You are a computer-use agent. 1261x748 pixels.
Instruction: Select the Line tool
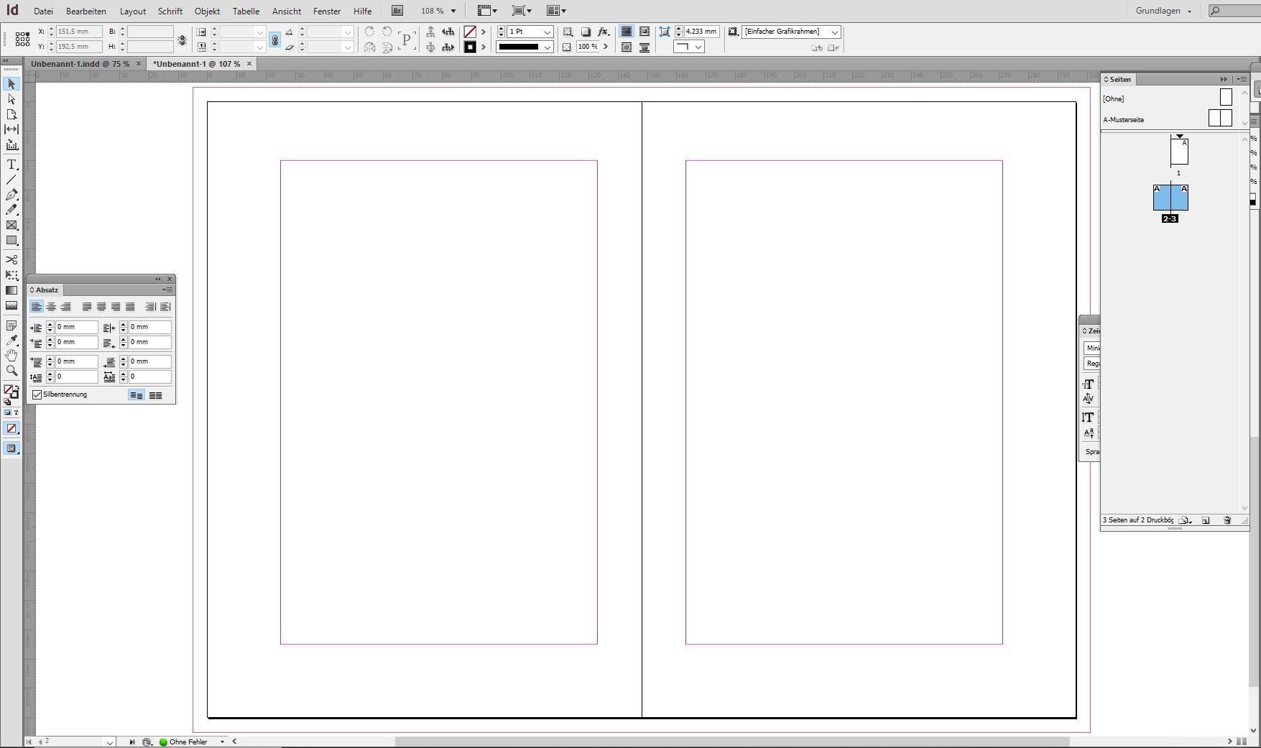pos(11,180)
